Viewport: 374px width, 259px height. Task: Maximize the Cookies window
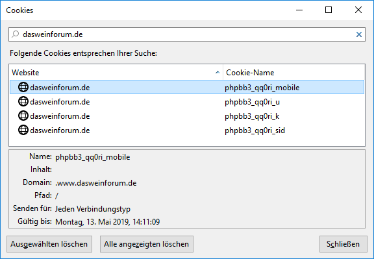(329, 10)
